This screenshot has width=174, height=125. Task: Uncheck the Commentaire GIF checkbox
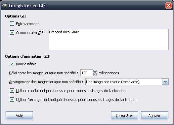click(12, 33)
